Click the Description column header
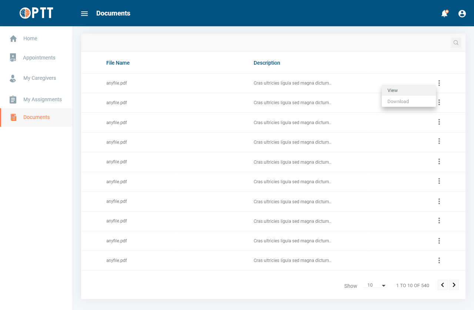Viewport: 474px width, 310px height. tap(267, 63)
